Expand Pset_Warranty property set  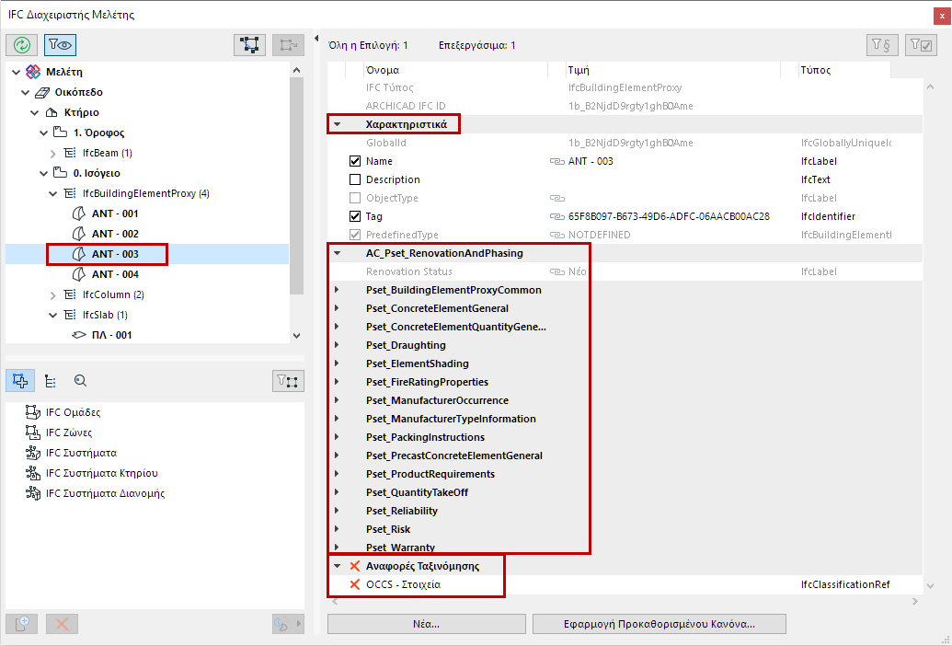337,548
